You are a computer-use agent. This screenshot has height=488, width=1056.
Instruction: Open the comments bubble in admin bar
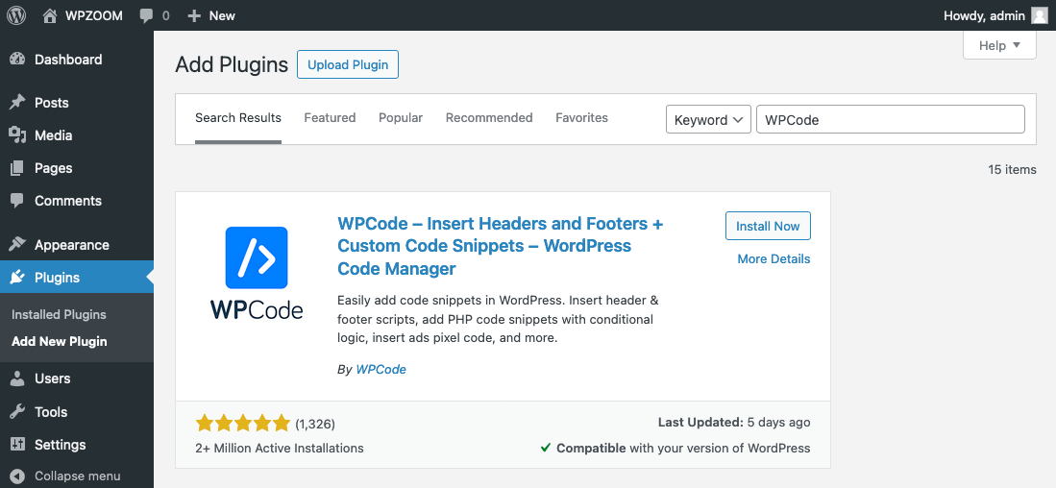[x=146, y=16]
